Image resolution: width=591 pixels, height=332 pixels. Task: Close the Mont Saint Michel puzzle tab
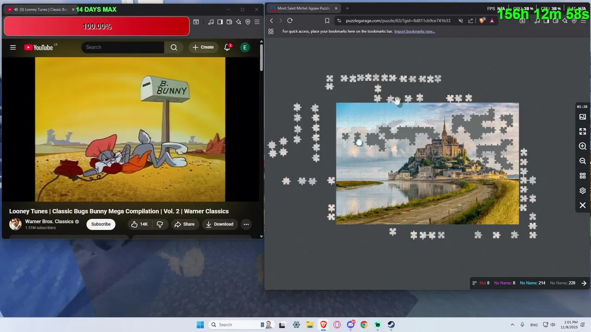tap(337, 8)
